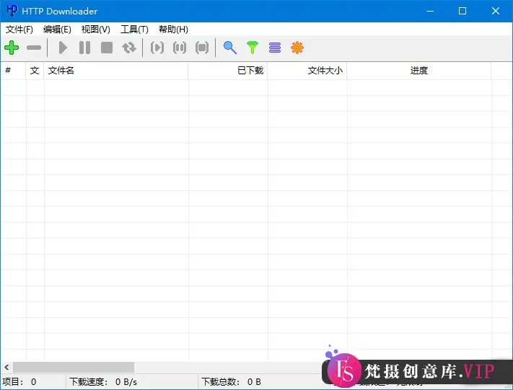Open search with the magnifier icon
Viewport: 513px width, 390px height.
[x=230, y=48]
